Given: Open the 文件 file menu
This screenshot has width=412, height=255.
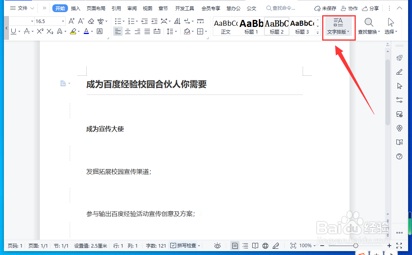Looking at the screenshot, I should click(22, 8).
